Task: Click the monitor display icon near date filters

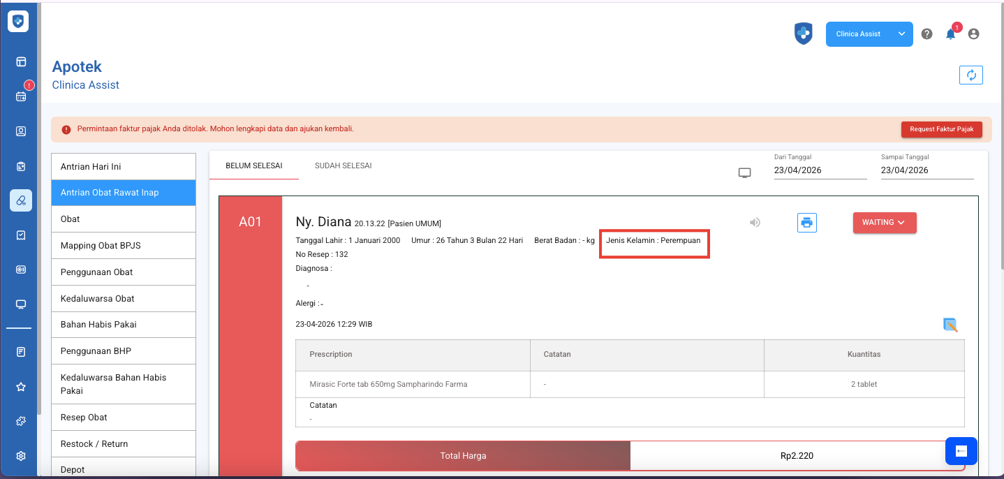Action: coord(744,172)
